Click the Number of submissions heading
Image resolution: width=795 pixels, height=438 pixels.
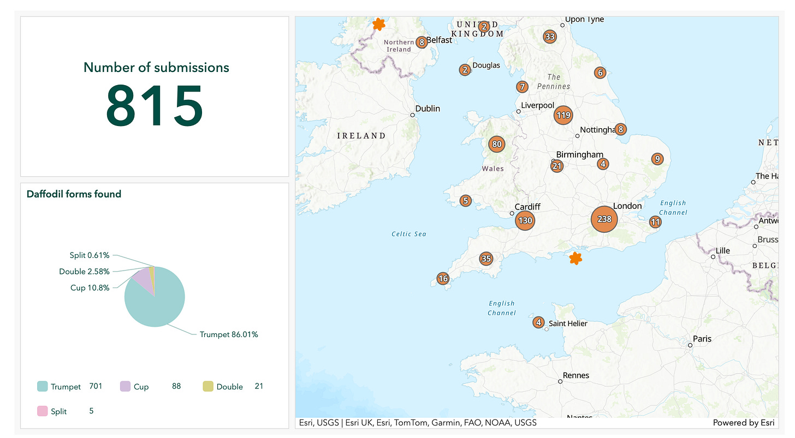[x=156, y=68]
